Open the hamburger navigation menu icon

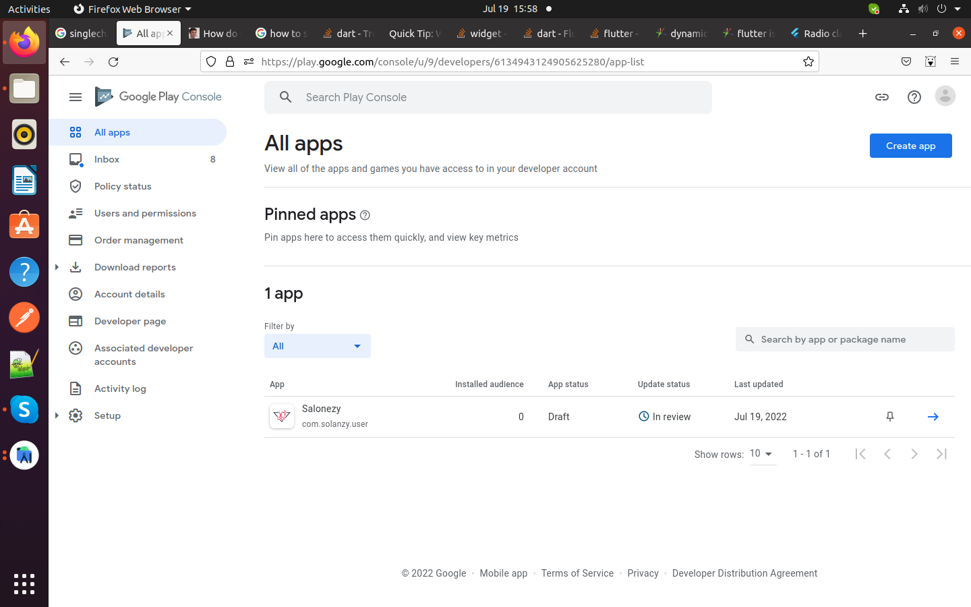[76, 97]
